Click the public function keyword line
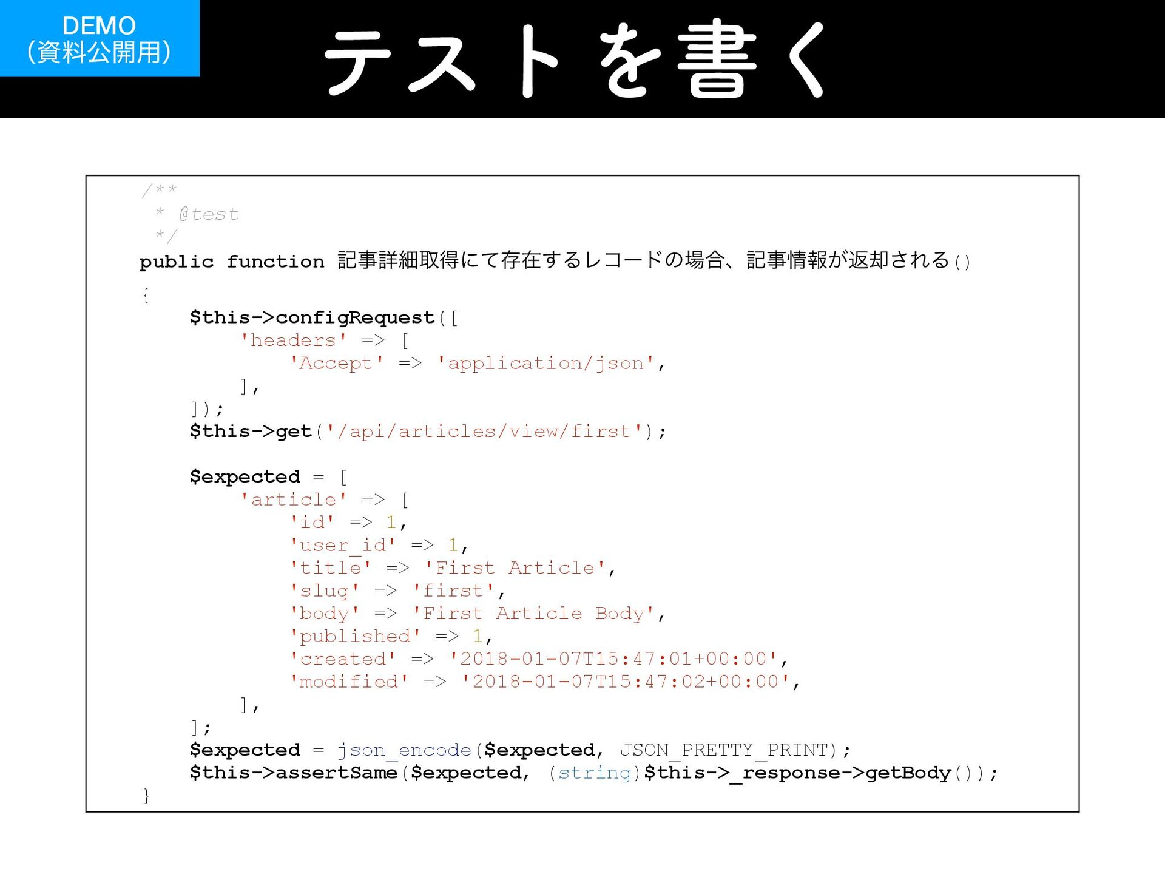This screenshot has width=1165, height=874. click(232, 262)
